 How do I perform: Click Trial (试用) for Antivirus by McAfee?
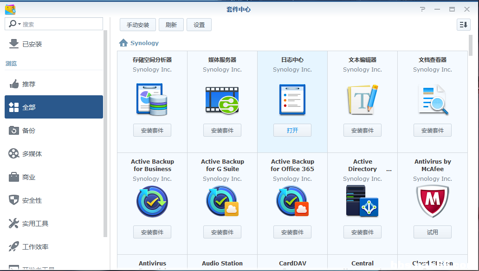(433, 232)
